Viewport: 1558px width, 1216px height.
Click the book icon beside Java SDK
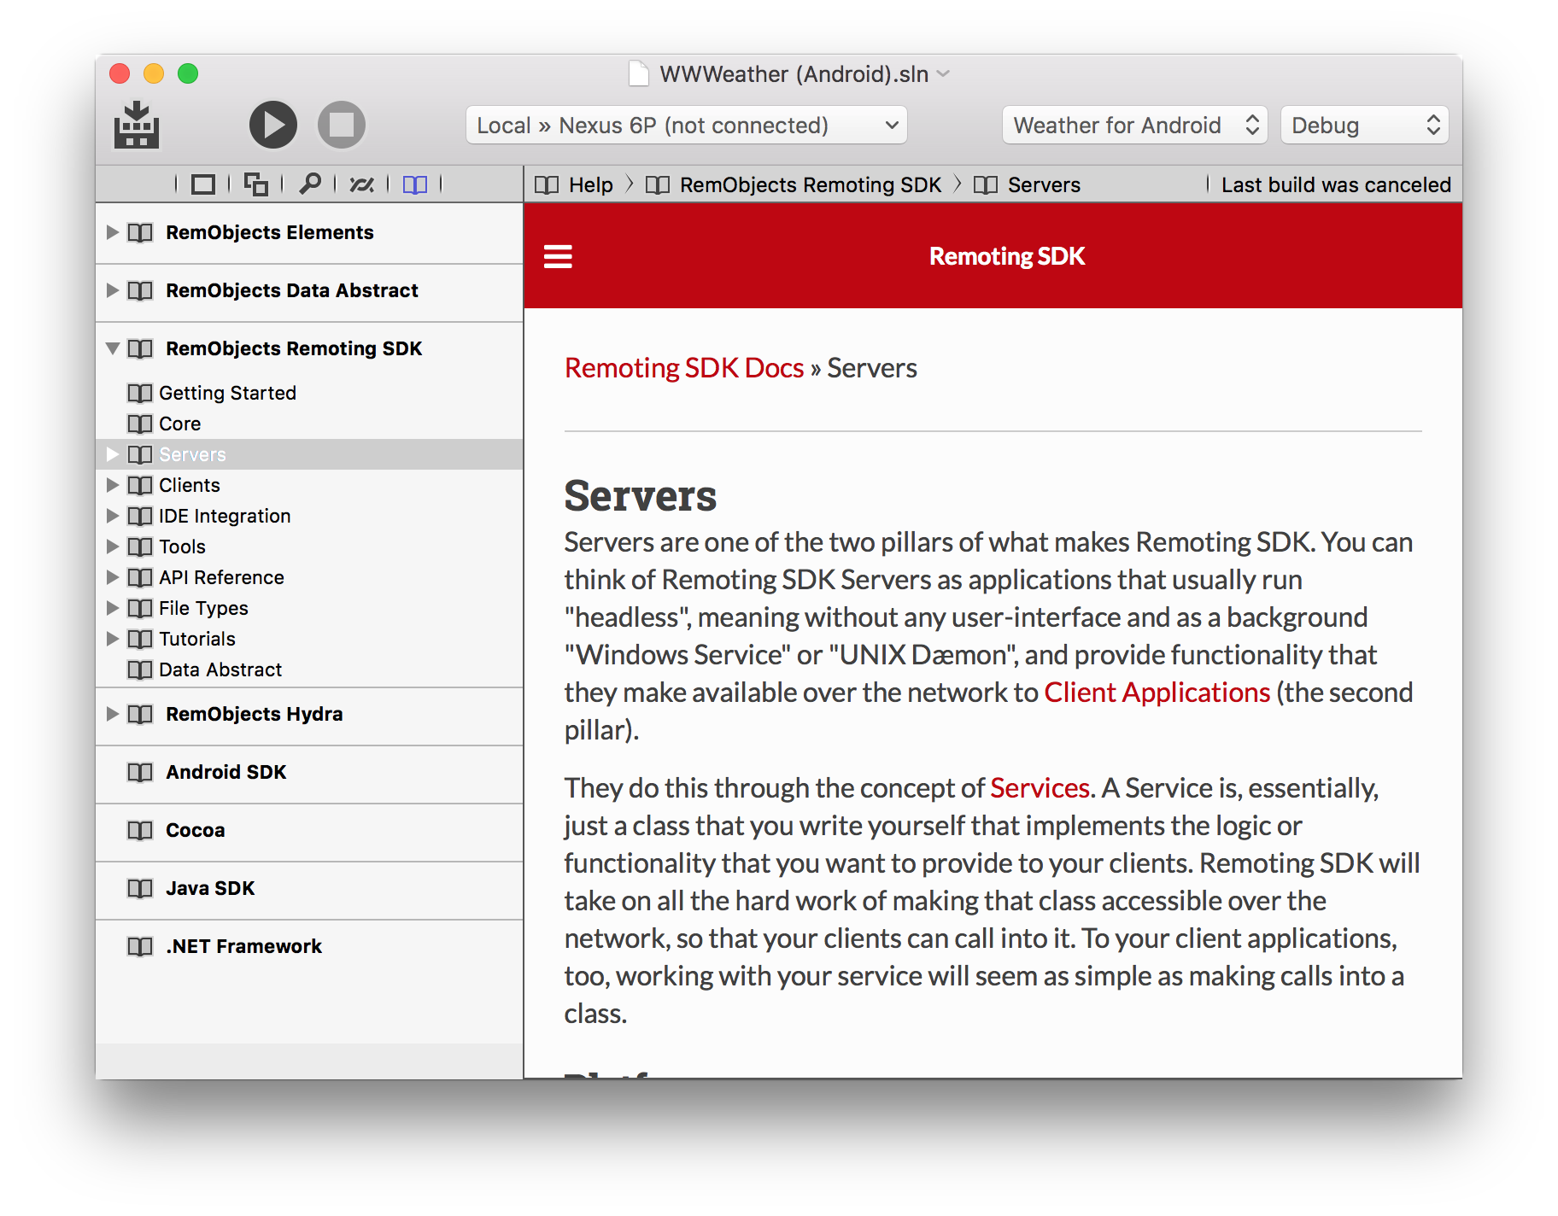pos(140,888)
